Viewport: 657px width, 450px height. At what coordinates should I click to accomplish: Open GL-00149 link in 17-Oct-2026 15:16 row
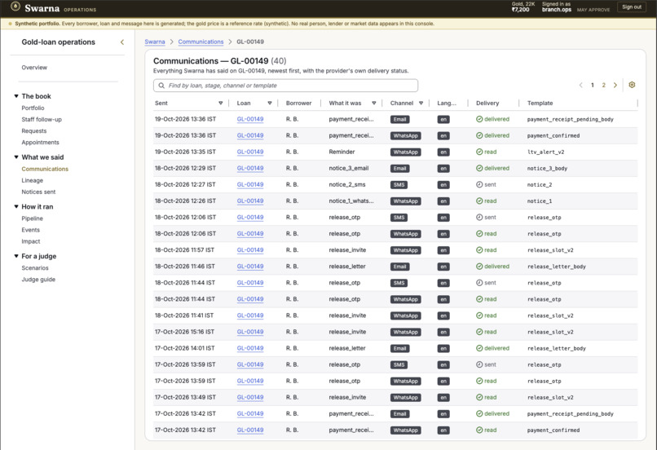pos(250,332)
